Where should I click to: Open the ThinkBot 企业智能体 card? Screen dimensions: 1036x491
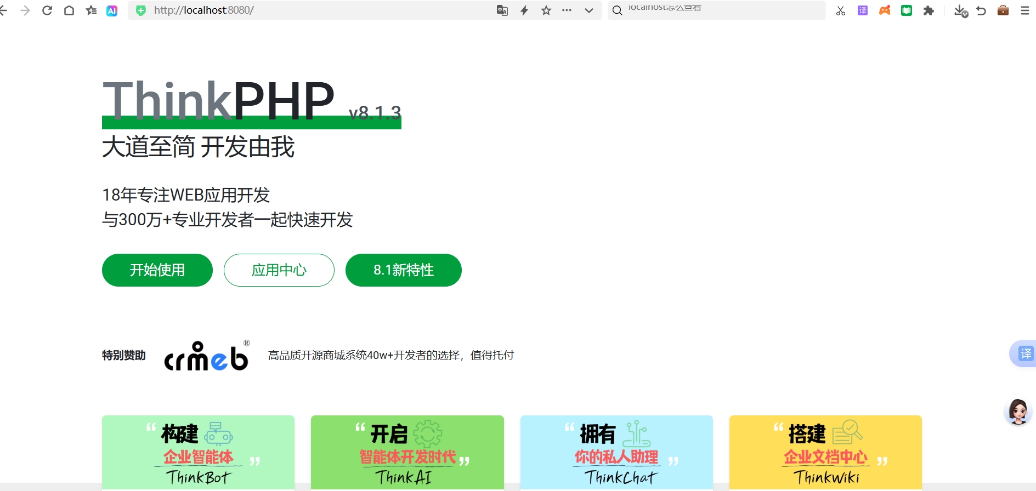click(198, 453)
